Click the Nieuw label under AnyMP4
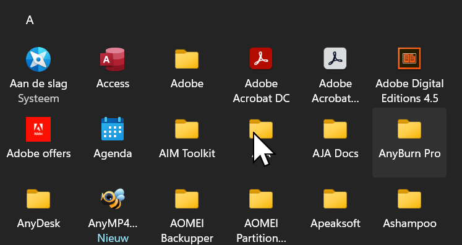 point(113,238)
